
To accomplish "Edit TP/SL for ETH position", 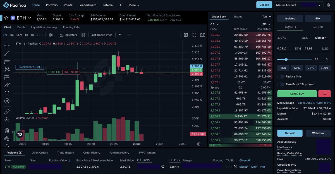I will pos(235,167).
